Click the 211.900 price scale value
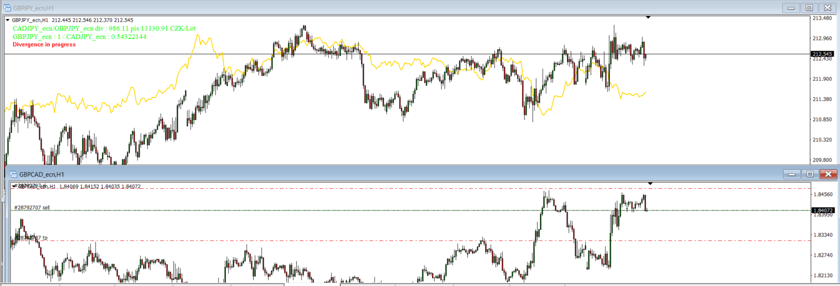The height and width of the screenshot is (286, 840). [822, 79]
